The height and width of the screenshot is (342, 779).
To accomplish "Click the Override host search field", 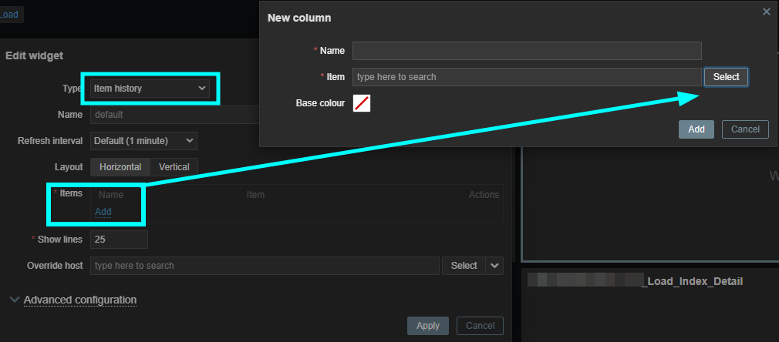I will pyautogui.click(x=265, y=266).
